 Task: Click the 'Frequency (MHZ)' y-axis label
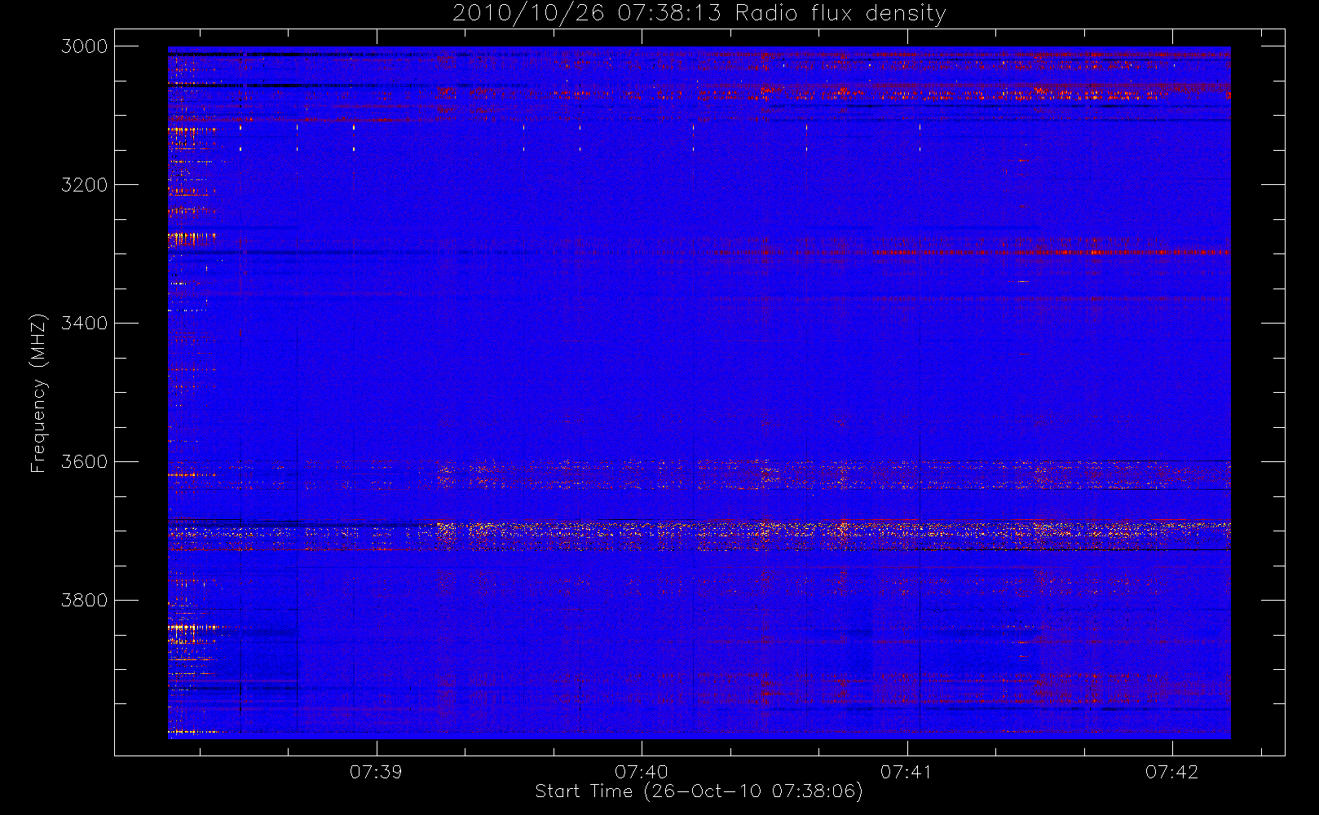point(38,393)
